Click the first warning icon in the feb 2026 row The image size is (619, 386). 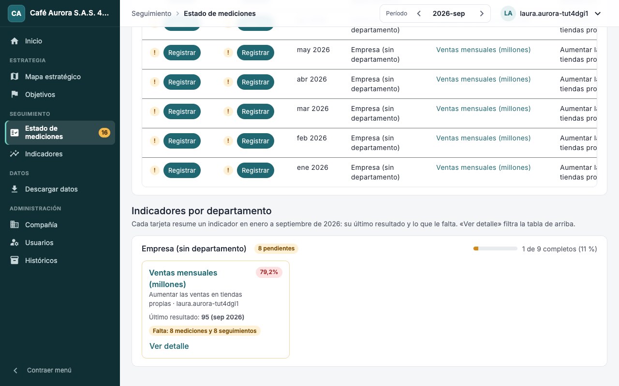[155, 141]
